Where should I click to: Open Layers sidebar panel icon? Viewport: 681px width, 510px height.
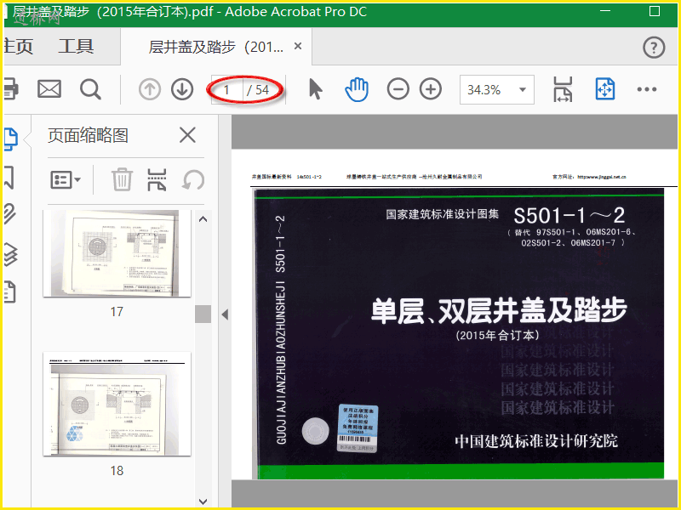pyautogui.click(x=11, y=254)
